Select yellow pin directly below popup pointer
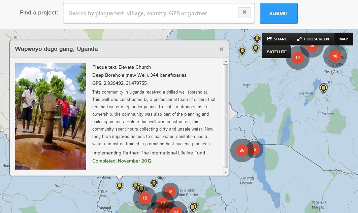 click(x=120, y=186)
